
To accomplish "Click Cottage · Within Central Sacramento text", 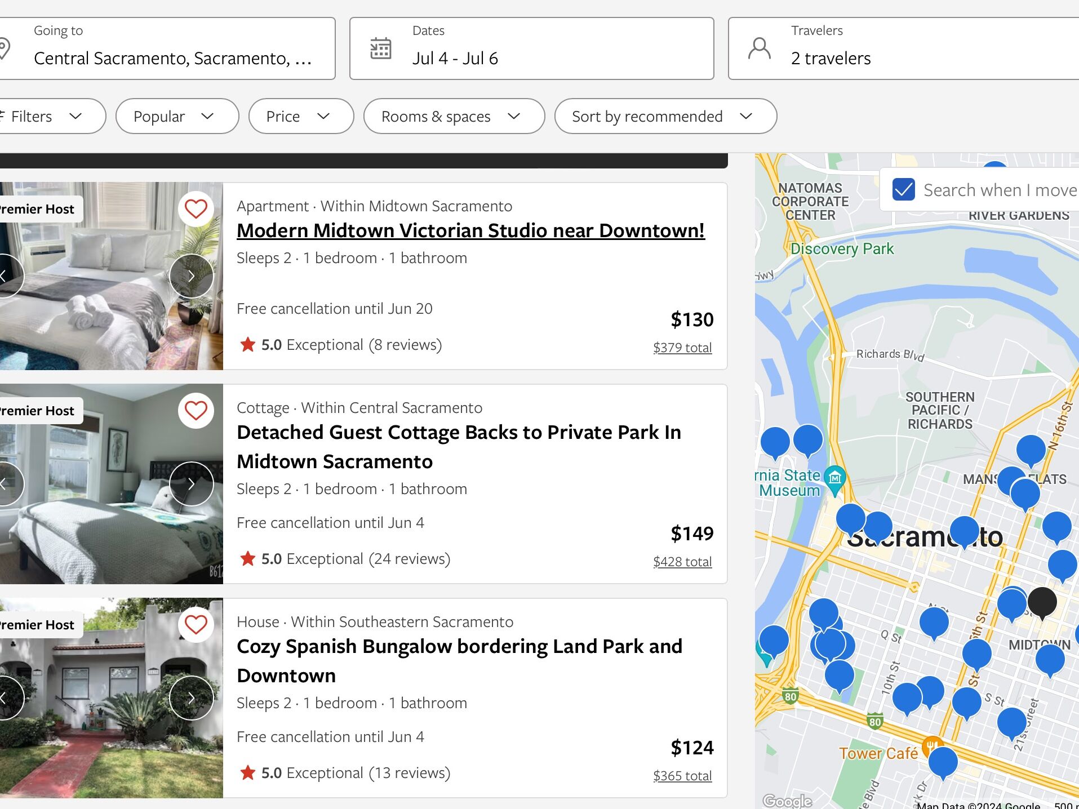I will 359,408.
